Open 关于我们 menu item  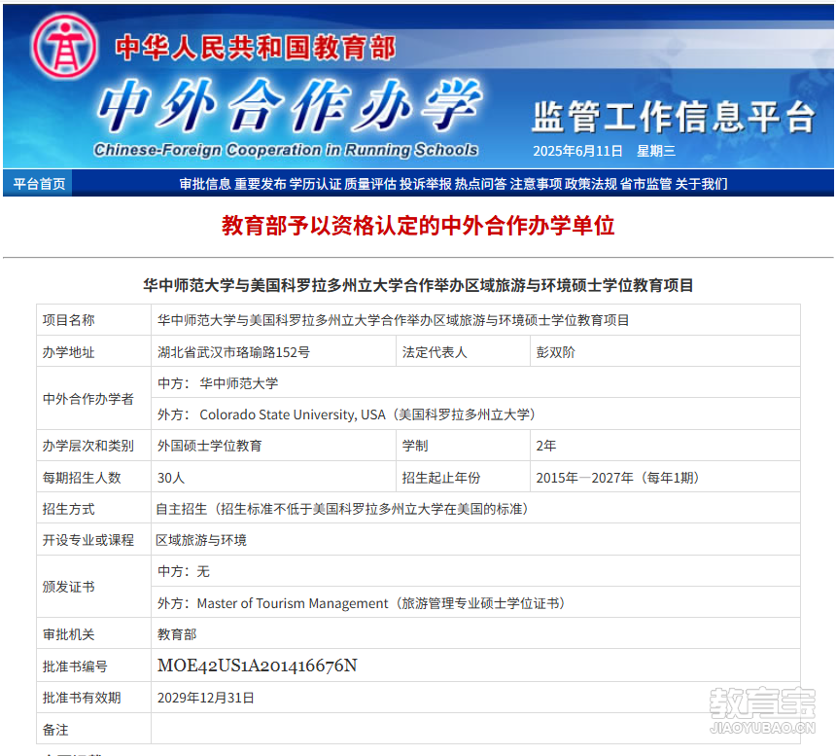coord(701,184)
